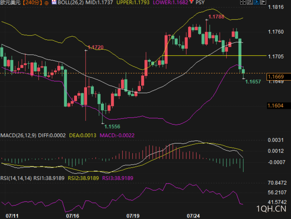Click the 07/24 date label
Screen dimensions: 291x219
click(x=193, y=216)
